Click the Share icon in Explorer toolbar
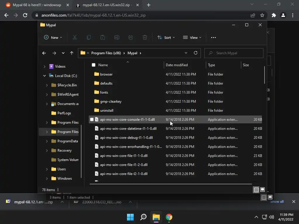The width and height of the screenshot is (299, 224). click(x=131, y=38)
